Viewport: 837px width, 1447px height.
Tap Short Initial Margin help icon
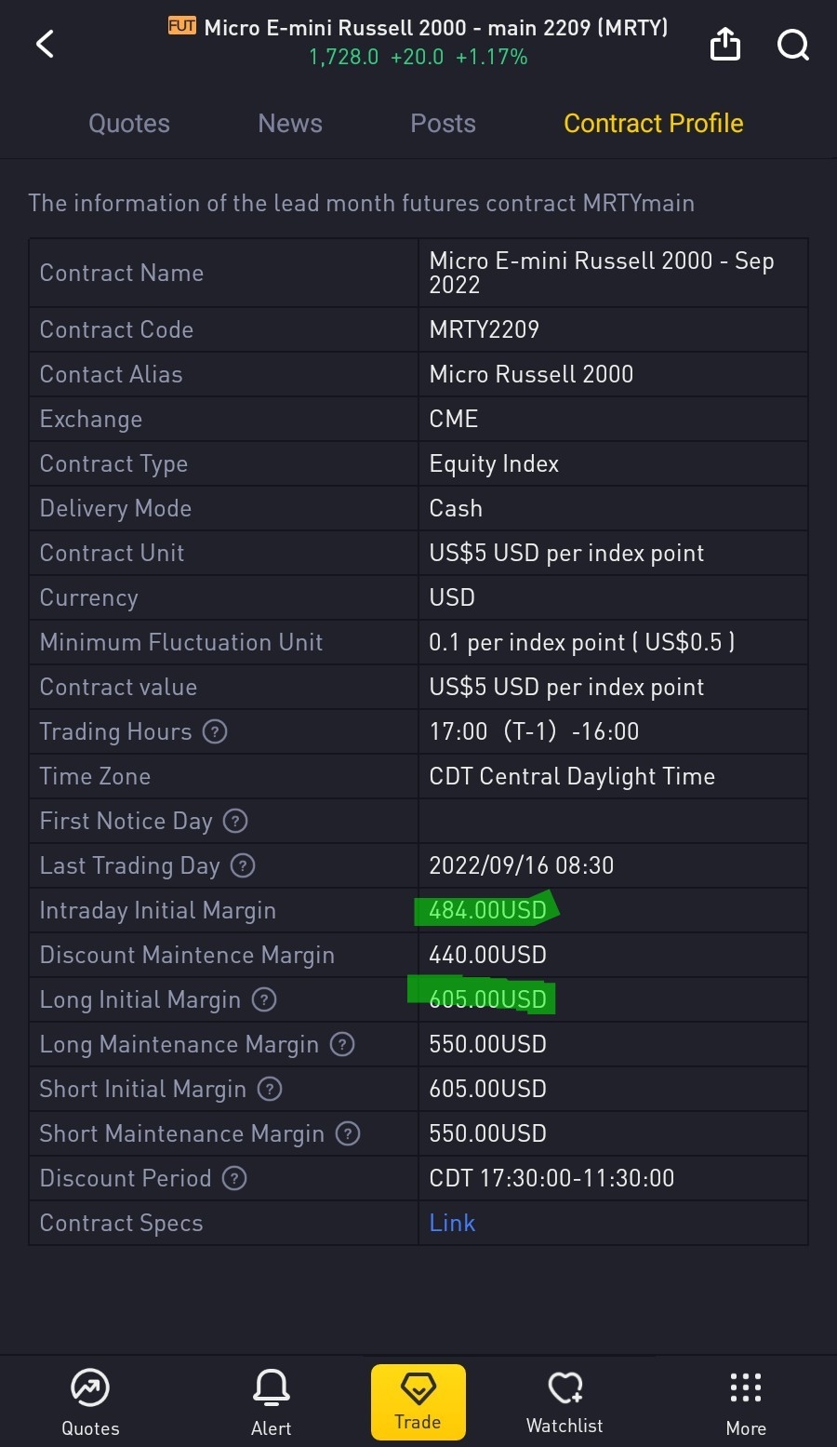(x=270, y=1090)
